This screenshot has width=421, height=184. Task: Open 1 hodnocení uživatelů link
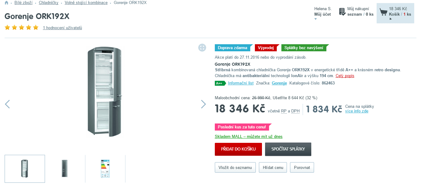tap(62, 28)
